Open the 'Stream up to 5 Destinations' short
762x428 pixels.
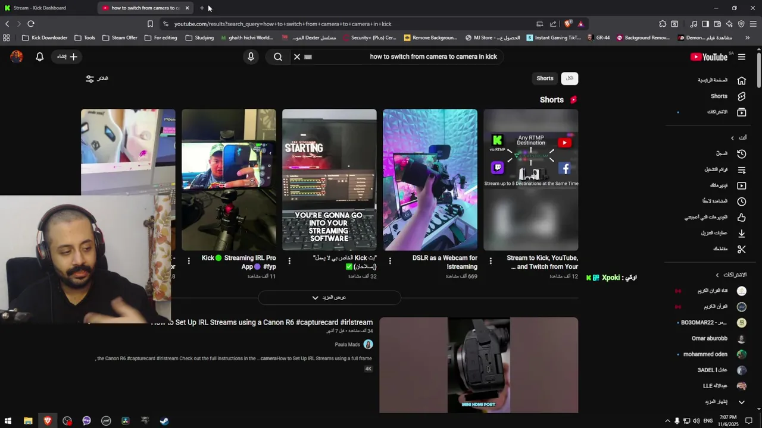point(530,180)
